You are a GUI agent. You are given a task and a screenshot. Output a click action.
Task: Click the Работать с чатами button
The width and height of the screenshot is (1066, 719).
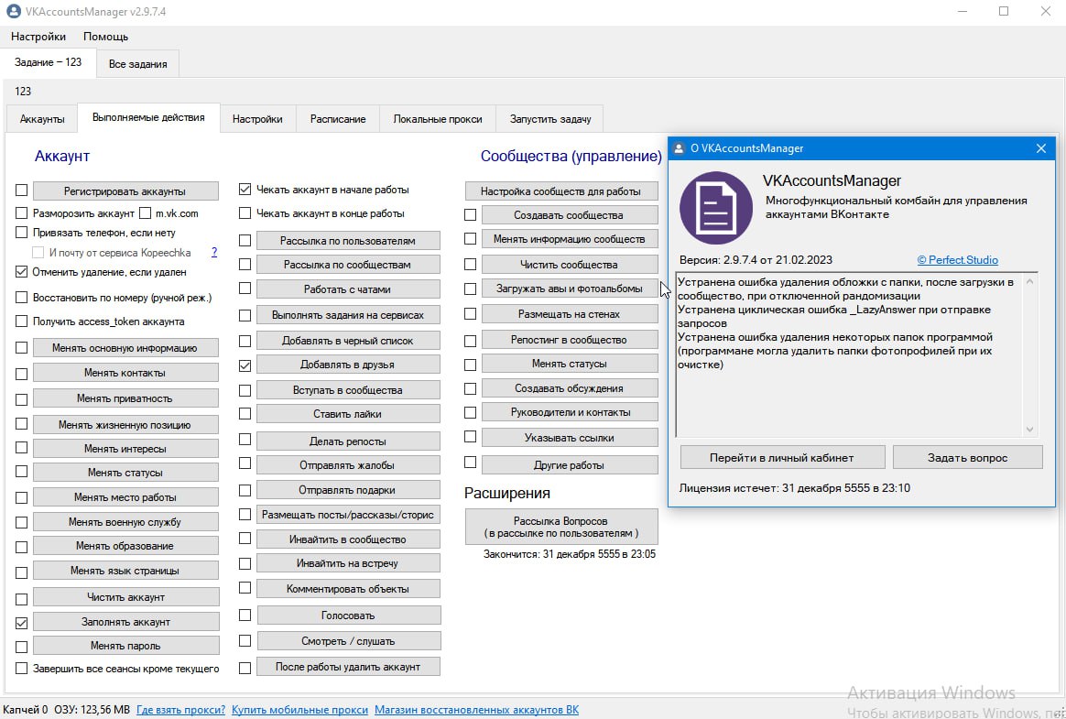[x=347, y=289]
